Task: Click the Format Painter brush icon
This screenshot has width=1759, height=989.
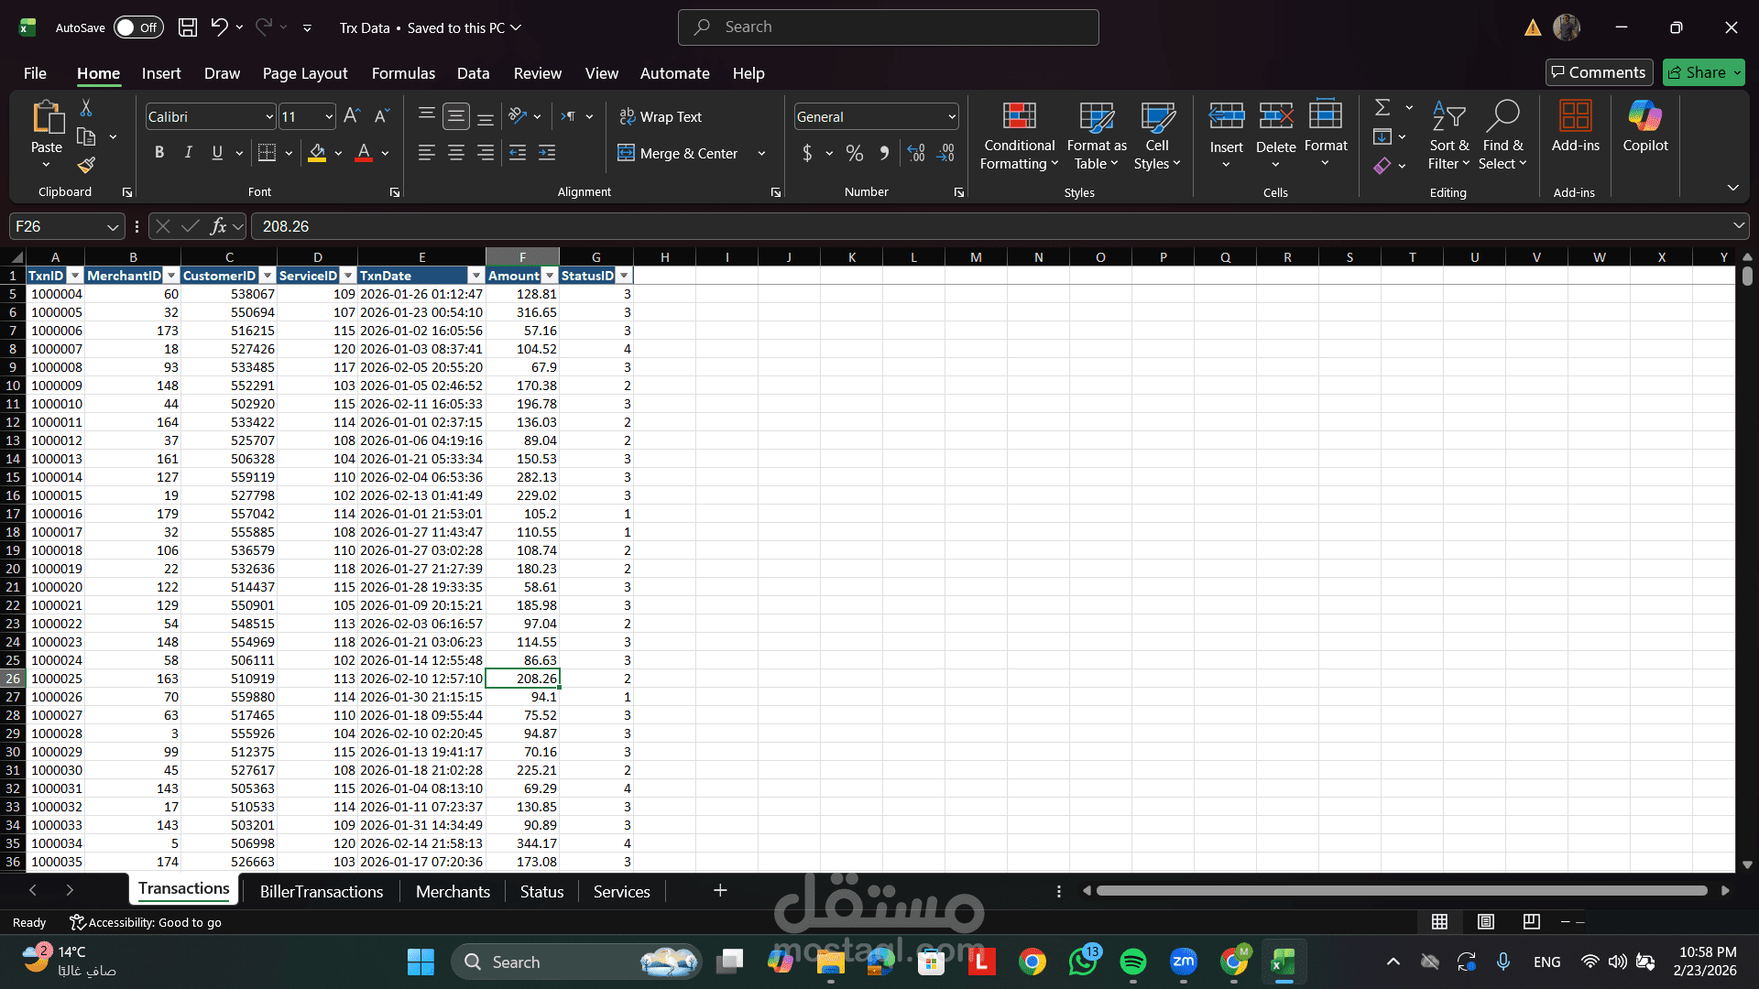Action: [86, 165]
